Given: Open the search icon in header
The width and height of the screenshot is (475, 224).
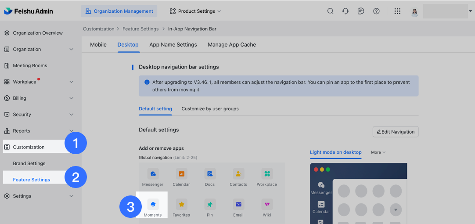Looking at the screenshot, I should click(x=331, y=11).
